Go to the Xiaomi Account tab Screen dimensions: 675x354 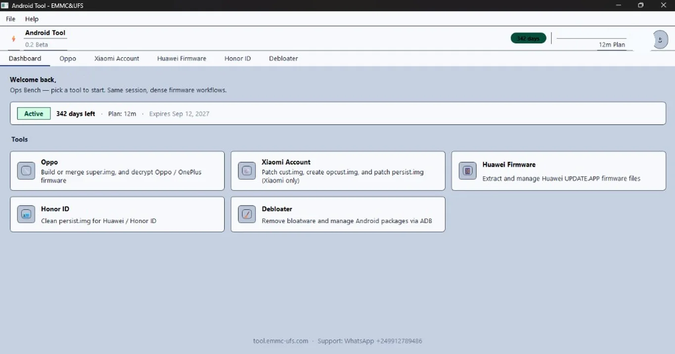pos(117,58)
